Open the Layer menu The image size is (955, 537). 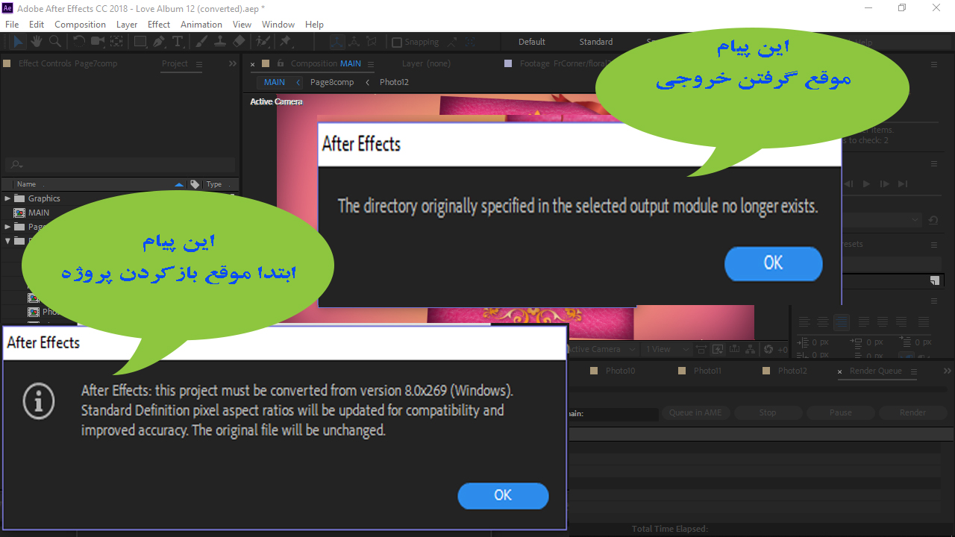127,25
